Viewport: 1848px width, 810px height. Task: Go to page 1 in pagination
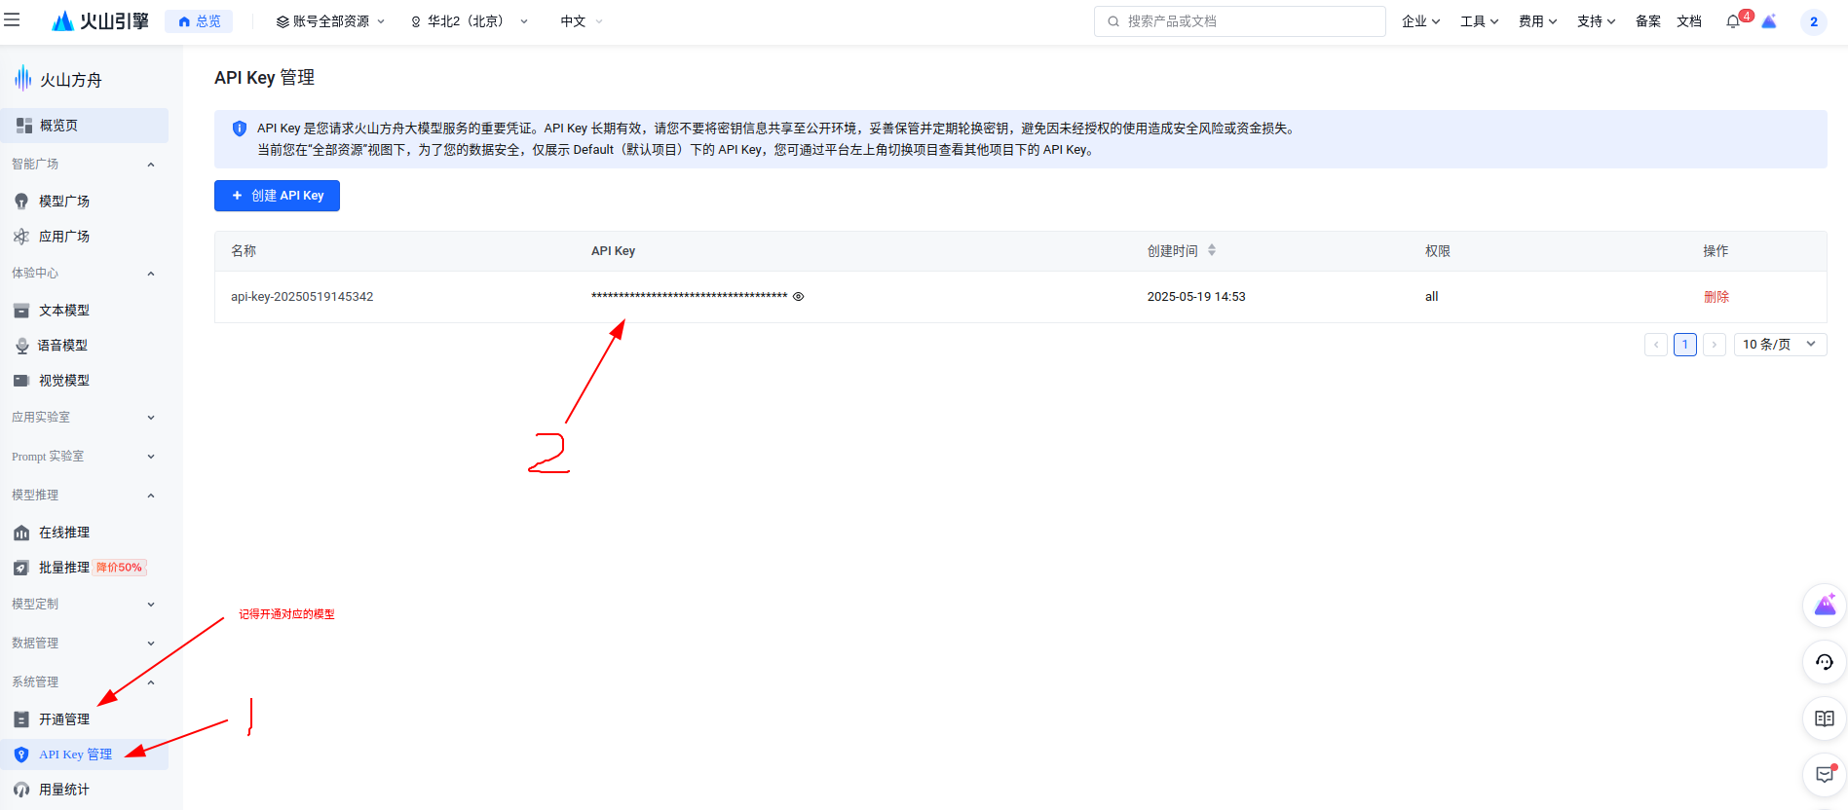pos(1684,345)
